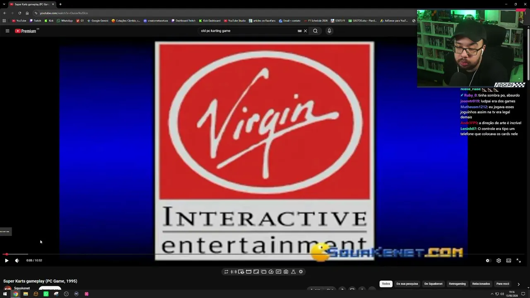Click the browser home button
The width and height of the screenshot is (530, 298).
27,13
